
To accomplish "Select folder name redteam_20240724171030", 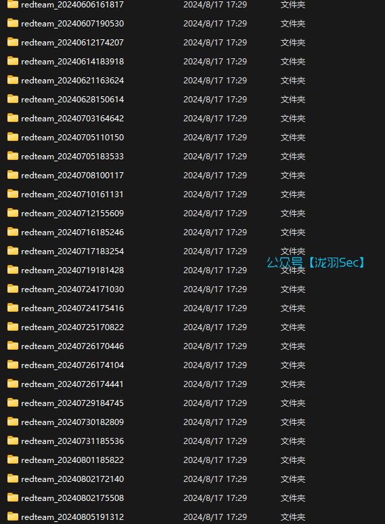I will click(72, 289).
